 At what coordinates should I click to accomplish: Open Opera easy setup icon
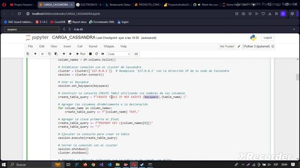pyautogui.click(x=276, y=14)
